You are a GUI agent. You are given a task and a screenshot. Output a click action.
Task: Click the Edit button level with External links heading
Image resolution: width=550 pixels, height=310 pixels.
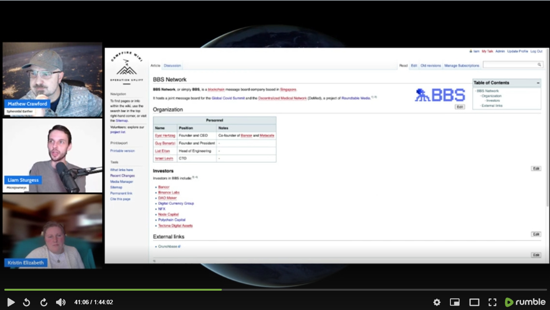[536, 234]
